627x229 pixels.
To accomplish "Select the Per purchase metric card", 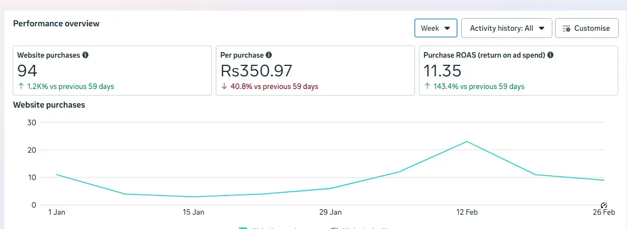I will pyautogui.click(x=316, y=71).
